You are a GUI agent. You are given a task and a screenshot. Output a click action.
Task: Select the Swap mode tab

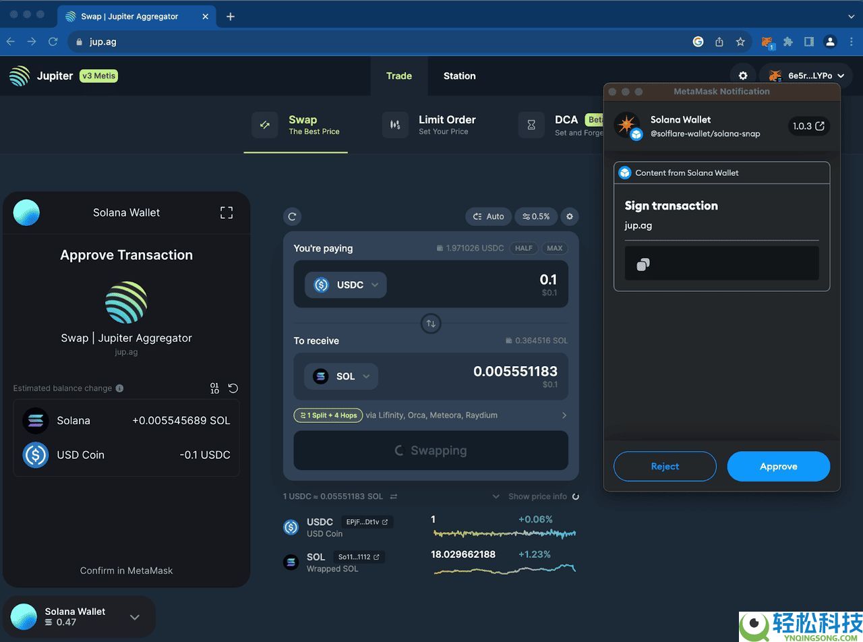296,125
